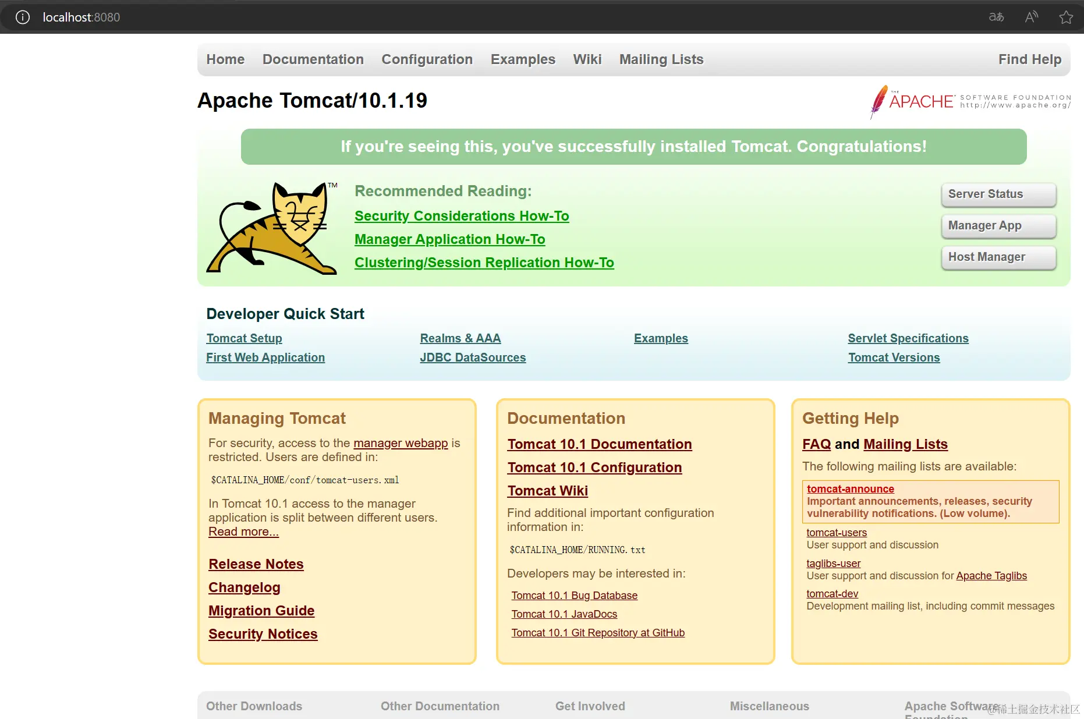Open the tomcat-users mailing list link

pos(837,533)
